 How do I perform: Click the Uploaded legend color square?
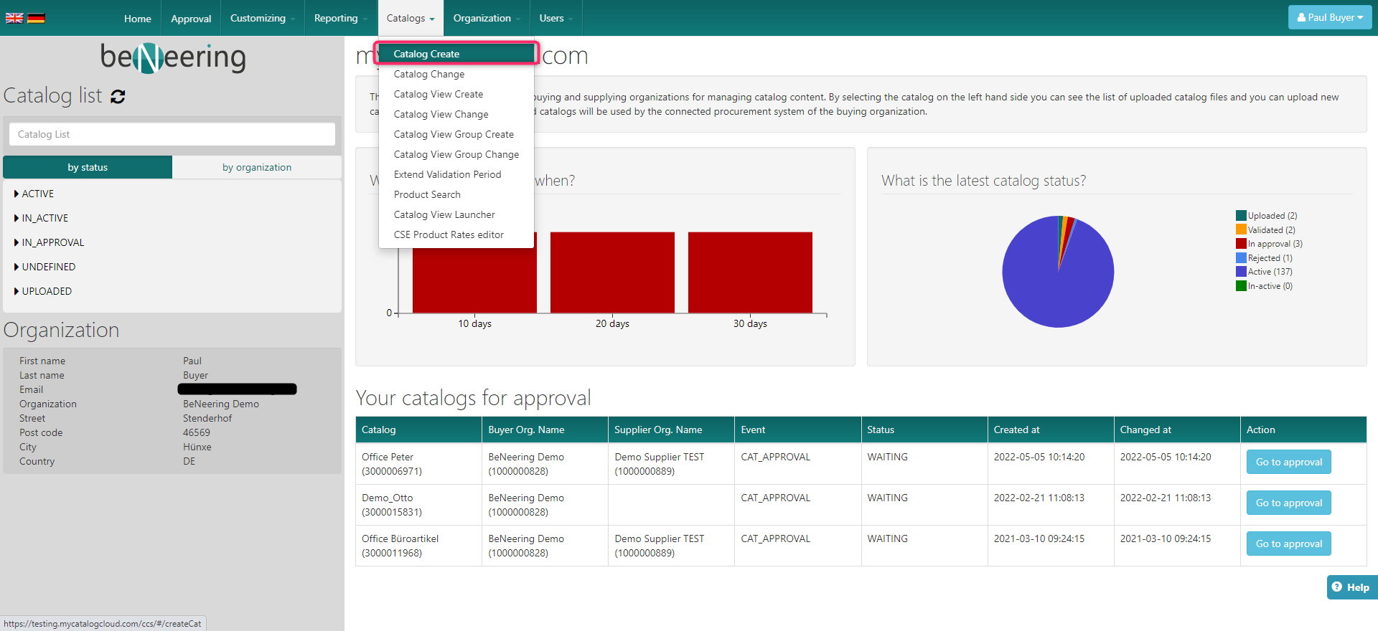pyautogui.click(x=1241, y=216)
